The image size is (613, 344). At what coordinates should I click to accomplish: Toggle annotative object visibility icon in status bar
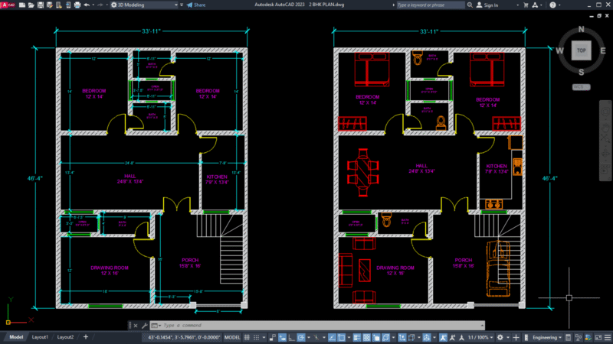click(444, 337)
